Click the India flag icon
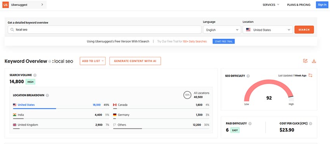Image resolution: width=330 pixels, height=144 pixels. (14, 115)
